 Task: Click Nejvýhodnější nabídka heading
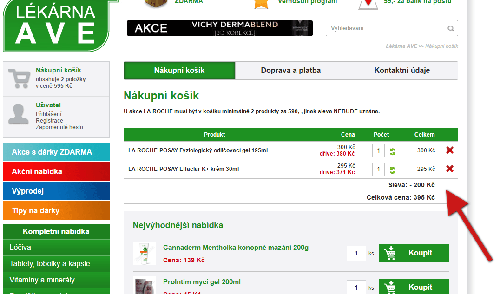(178, 225)
